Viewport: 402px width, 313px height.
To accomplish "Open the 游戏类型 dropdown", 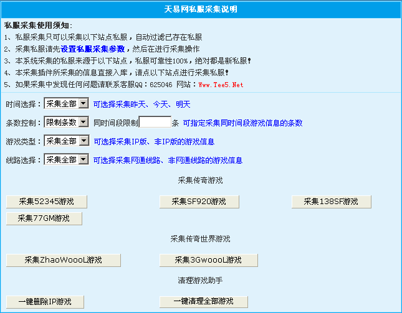I will pos(66,141).
